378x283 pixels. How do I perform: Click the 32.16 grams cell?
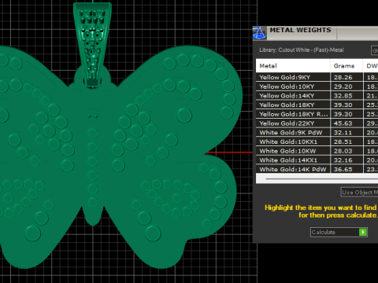pos(346,160)
